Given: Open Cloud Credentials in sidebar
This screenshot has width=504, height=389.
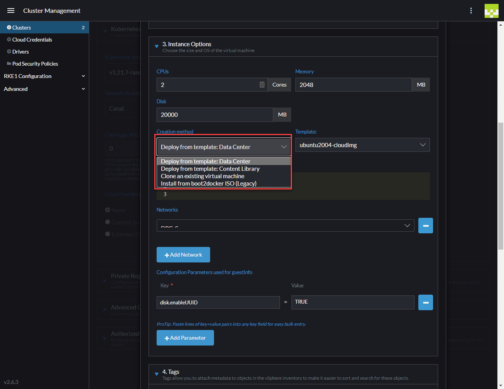Looking at the screenshot, I should pos(32,40).
